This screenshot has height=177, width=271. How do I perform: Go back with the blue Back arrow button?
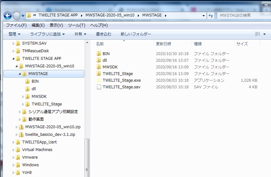point(8,16)
